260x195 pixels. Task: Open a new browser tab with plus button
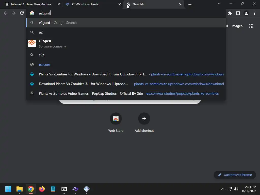pos(190,4)
